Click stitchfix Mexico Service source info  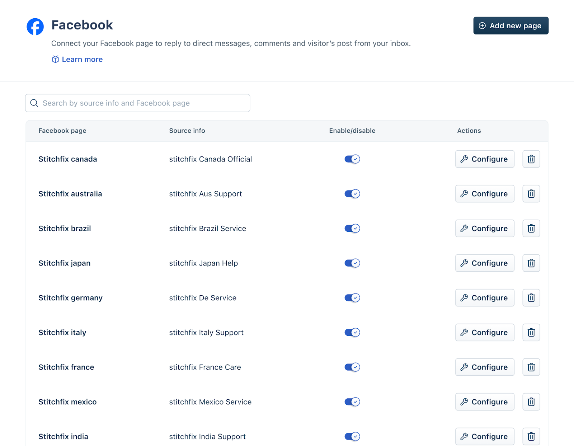coord(210,402)
